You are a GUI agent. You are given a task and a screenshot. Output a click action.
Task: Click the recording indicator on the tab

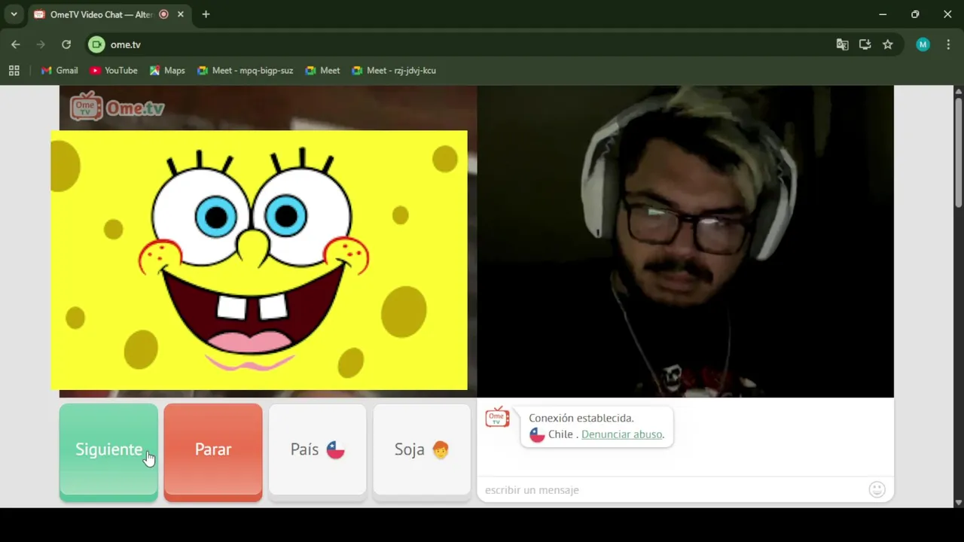[163, 14]
